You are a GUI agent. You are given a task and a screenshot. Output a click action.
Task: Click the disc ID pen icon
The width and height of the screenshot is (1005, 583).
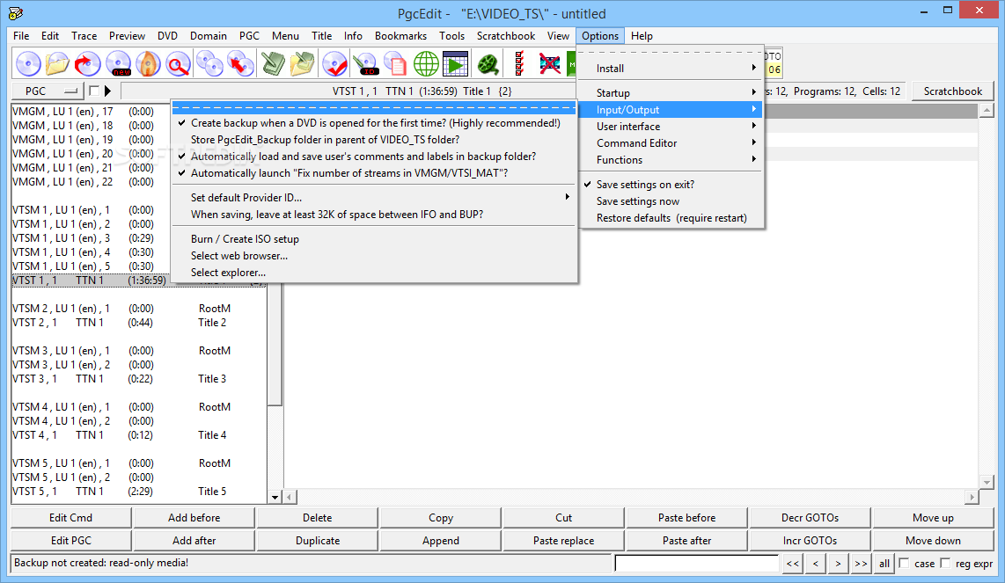366,64
